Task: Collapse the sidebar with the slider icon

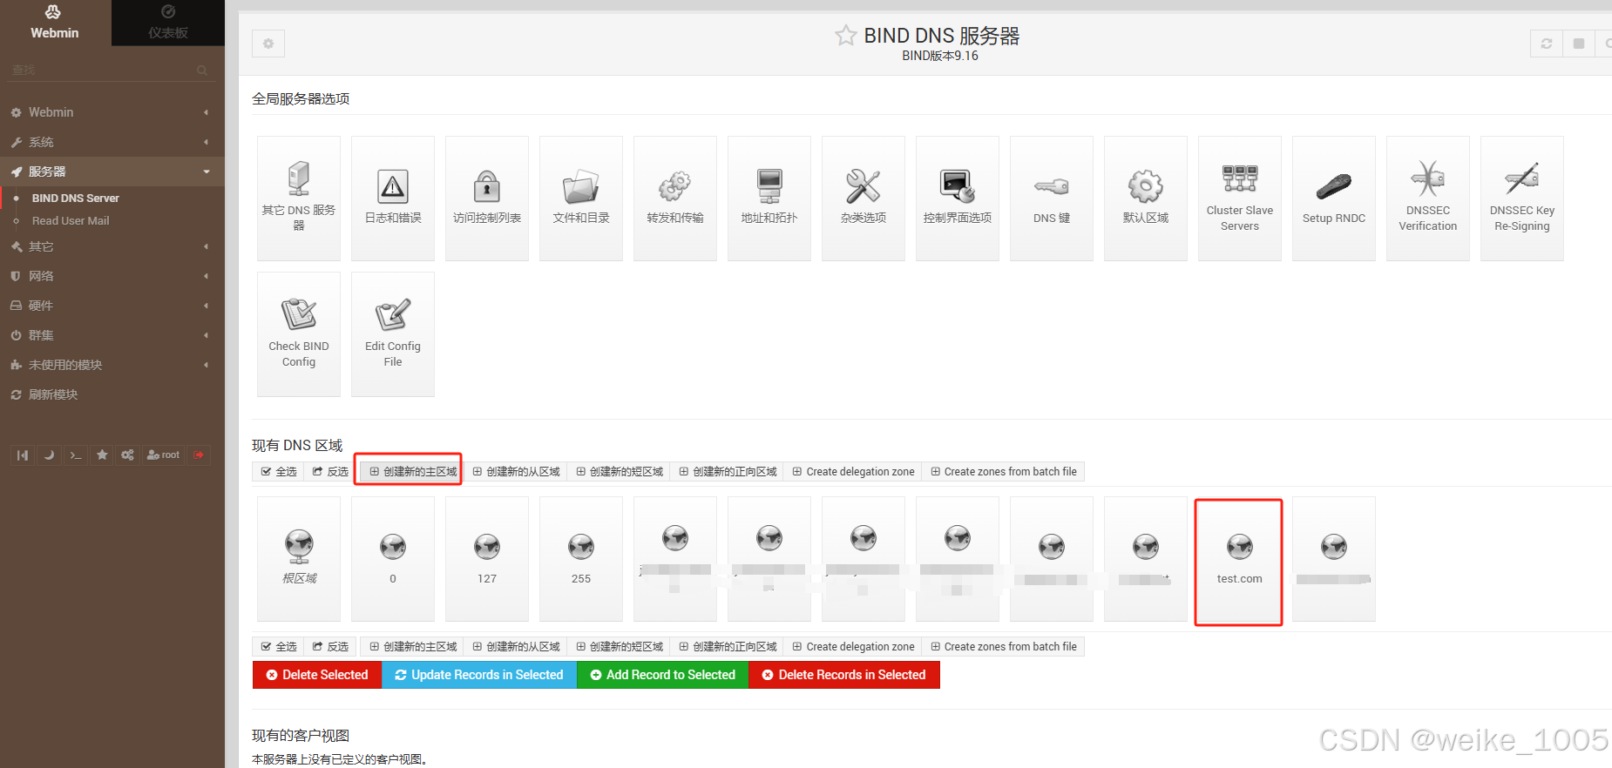Action: point(23,455)
